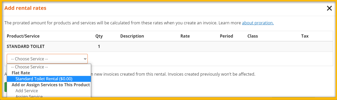Viewport: 337px width, 100px height.
Task: Open the about proration link
Action: (258, 23)
